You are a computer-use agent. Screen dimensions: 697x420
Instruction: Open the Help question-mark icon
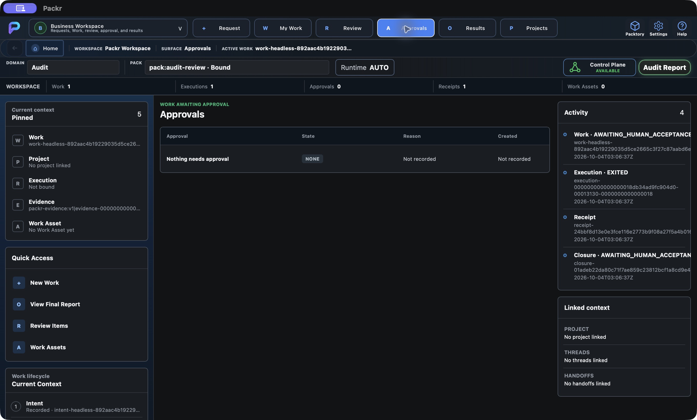(x=682, y=26)
